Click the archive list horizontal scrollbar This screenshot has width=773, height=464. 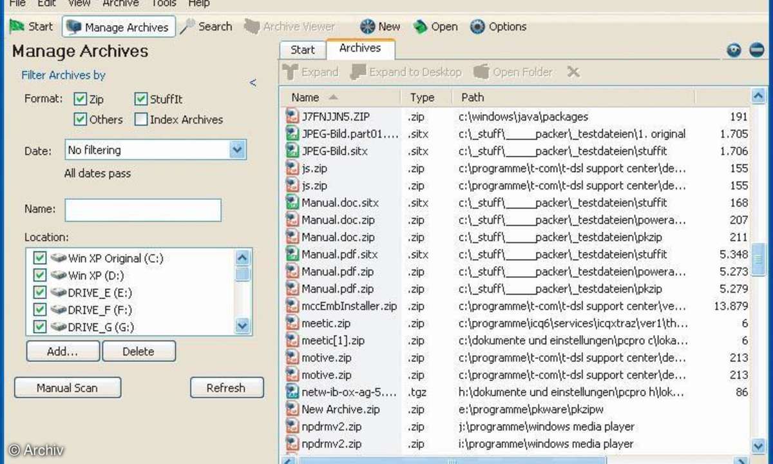pos(451,460)
